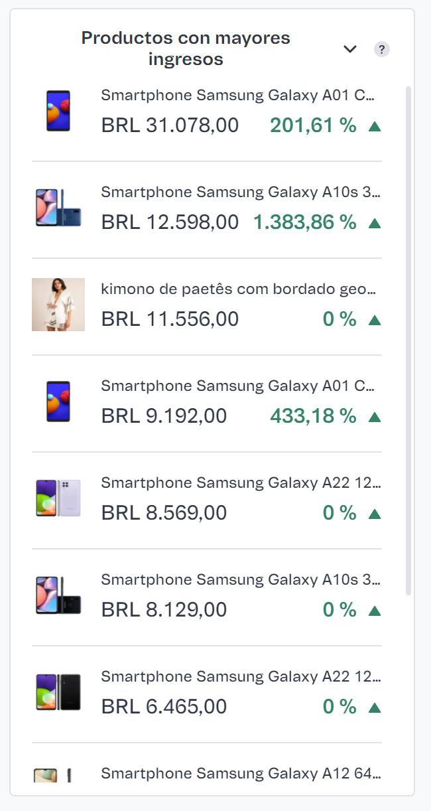Click the vertical scrollbar of the product list
The image size is (431, 811).
[x=408, y=332]
